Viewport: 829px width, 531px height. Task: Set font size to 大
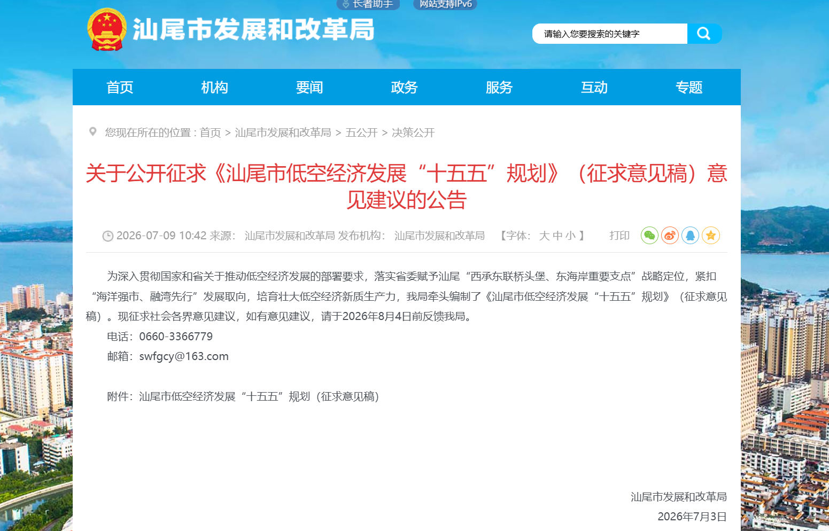(x=544, y=236)
